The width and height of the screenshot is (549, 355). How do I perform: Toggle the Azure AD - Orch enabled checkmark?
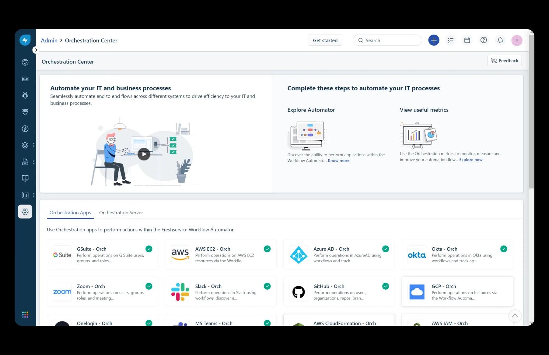(386, 249)
